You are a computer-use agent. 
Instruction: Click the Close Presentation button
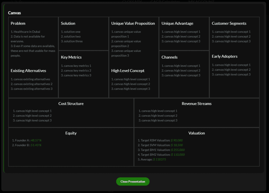pos(133,181)
